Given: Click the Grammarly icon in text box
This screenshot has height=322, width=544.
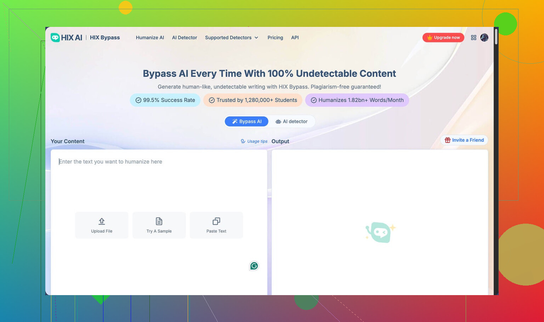Looking at the screenshot, I should pos(254,266).
